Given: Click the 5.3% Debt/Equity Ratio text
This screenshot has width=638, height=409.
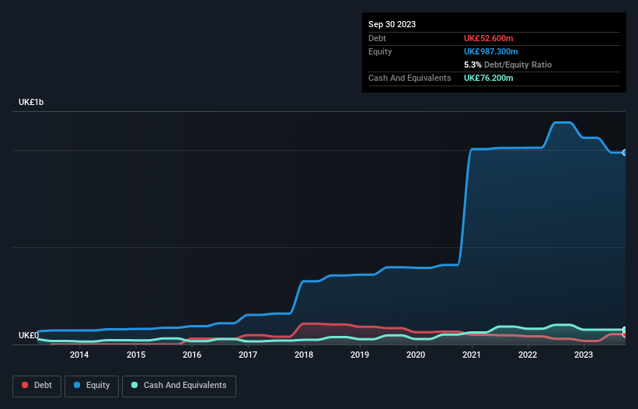Looking at the screenshot, I should (507, 65).
